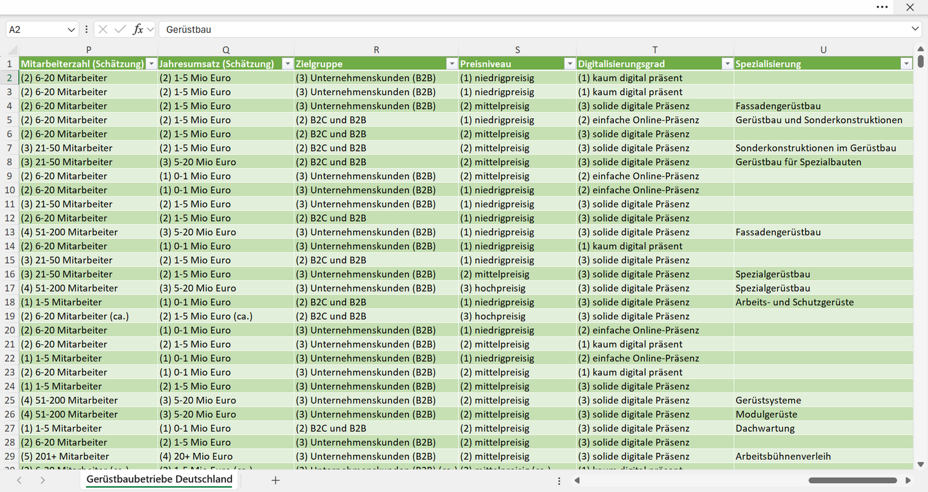Select the column R header

376,49
